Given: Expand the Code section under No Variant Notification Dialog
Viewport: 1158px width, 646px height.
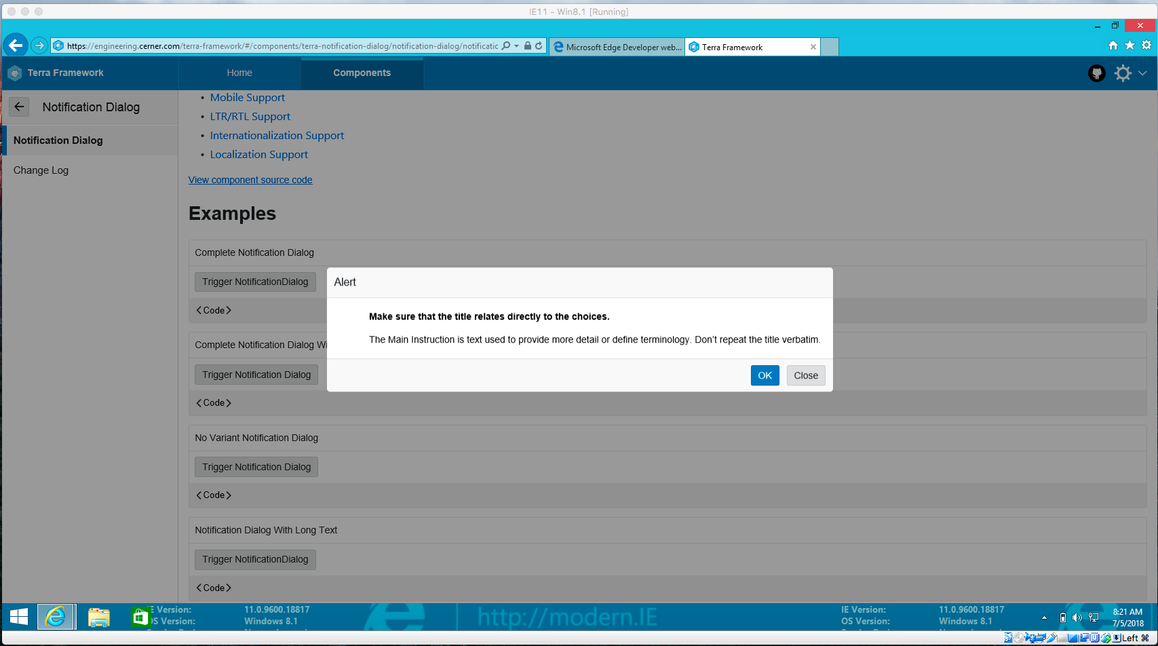Looking at the screenshot, I should [x=213, y=495].
